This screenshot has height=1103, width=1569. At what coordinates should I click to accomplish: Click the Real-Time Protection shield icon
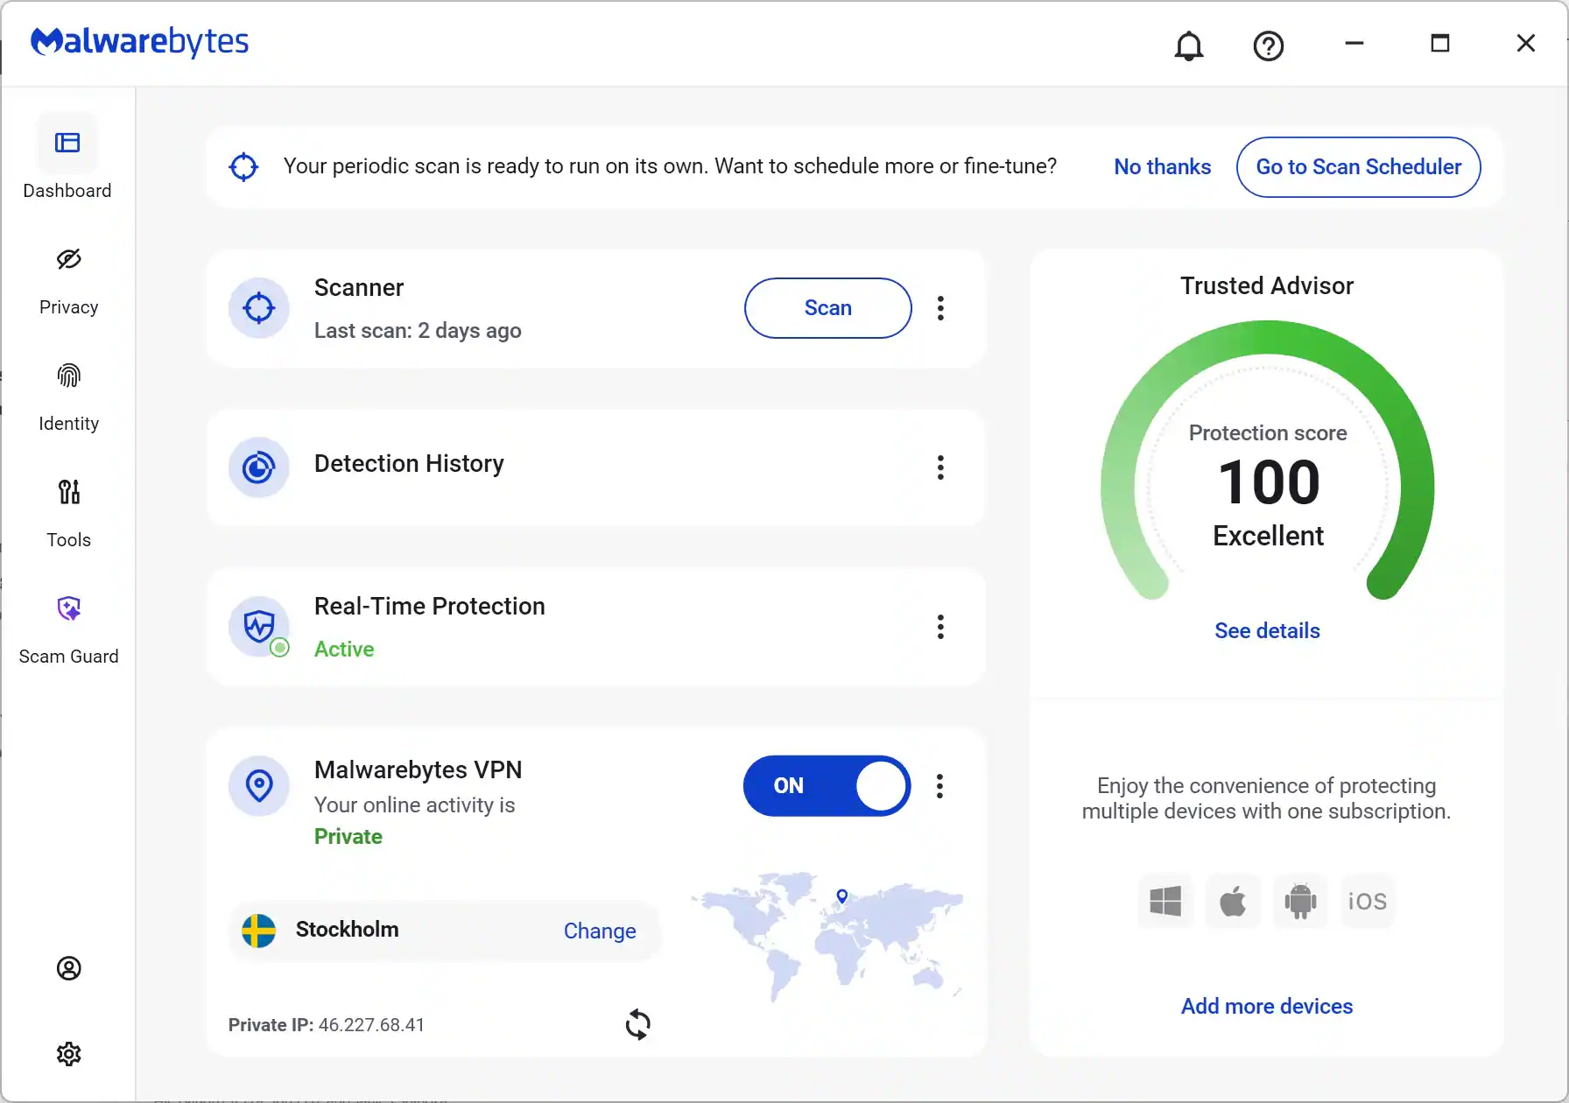click(258, 627)
